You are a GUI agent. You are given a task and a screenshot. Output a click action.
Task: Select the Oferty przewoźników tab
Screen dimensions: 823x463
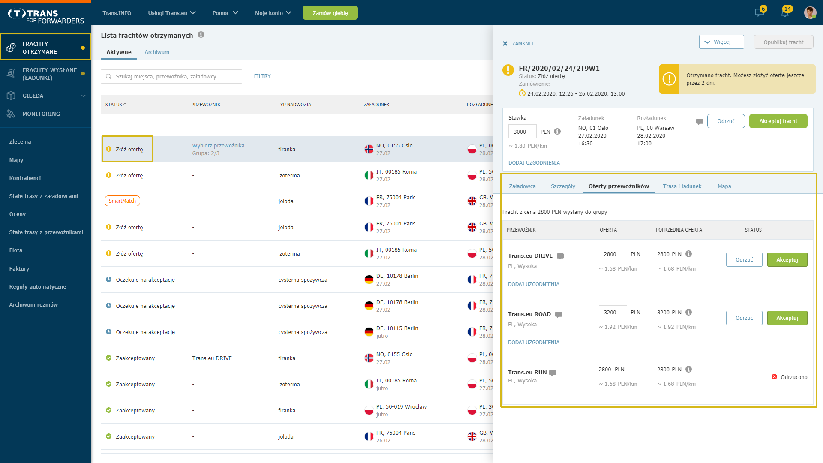(x=619, y=186)
